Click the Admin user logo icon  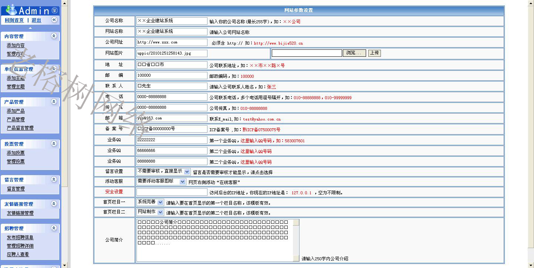11,10
